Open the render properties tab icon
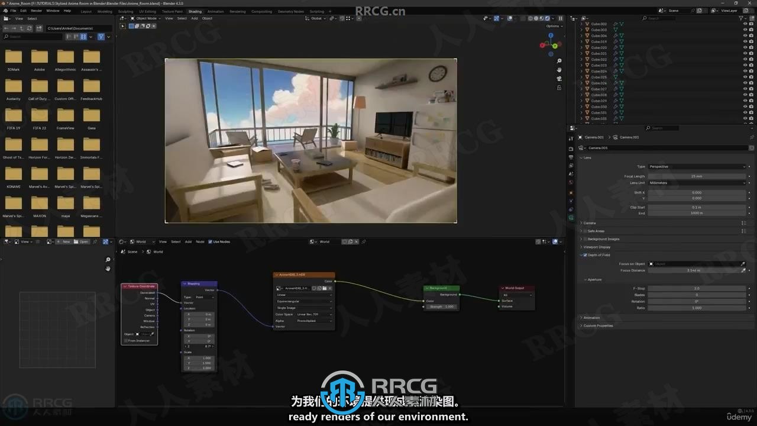 [x=571, y=149]
